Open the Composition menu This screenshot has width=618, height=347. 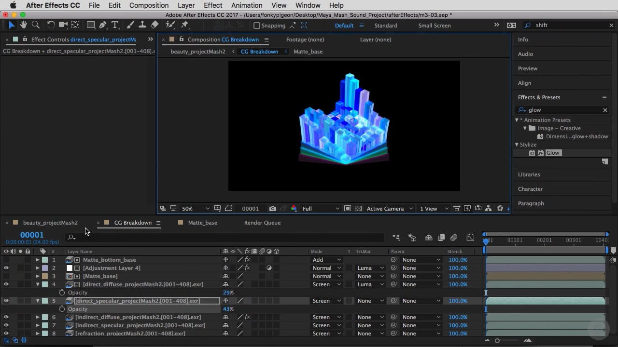pyautogui.click(x=149, y=5)
